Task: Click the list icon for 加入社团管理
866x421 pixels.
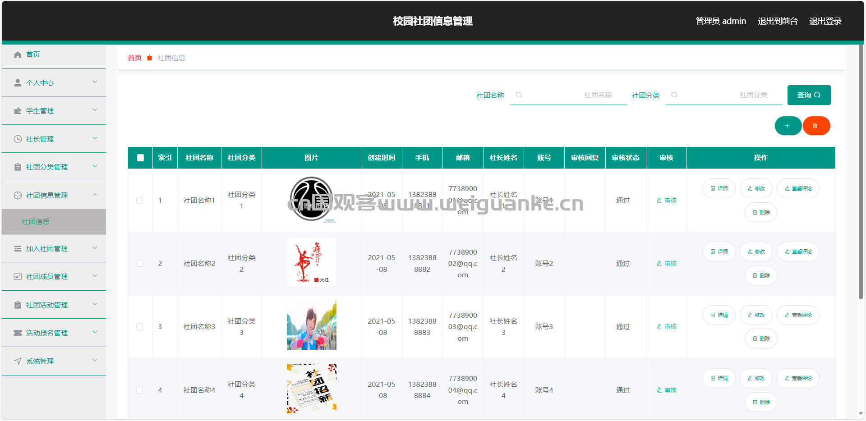Action: click(18, 249)
